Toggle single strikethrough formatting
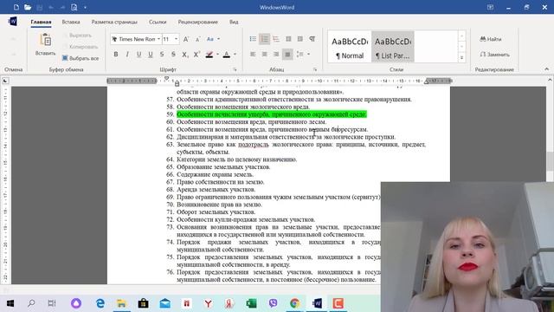The image size is (554, 312). (x=162, y=55)
